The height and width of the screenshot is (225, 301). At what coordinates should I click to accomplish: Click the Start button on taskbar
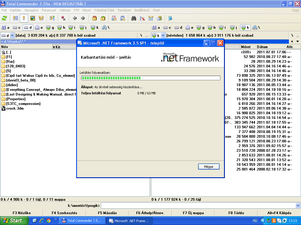[x=12, y=221]
